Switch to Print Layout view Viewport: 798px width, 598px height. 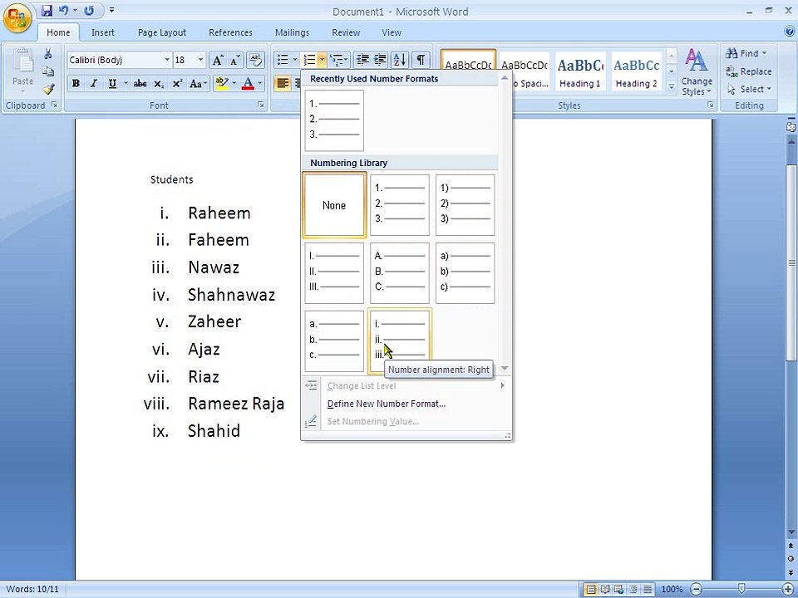pos(590,590)
